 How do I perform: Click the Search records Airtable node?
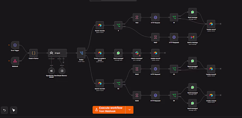(x=100, y=25)
